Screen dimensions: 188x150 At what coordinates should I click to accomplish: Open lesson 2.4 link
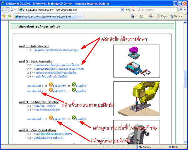pyautogui.click(x=50, y=77)
